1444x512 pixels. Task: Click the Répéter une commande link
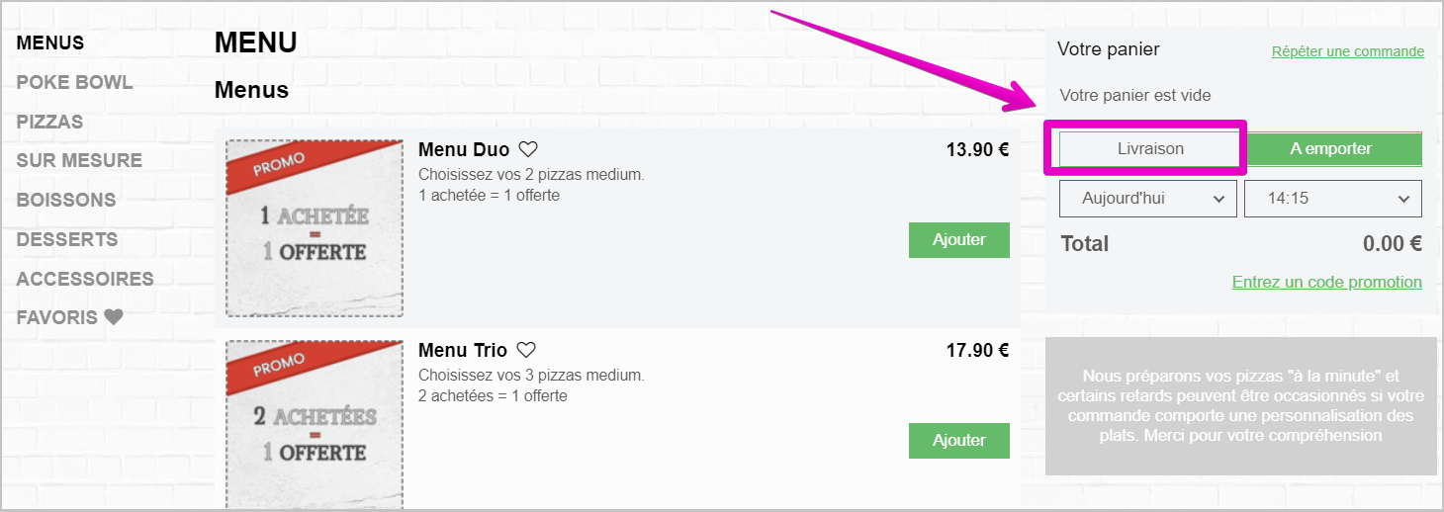click(x=1347, y=51)
